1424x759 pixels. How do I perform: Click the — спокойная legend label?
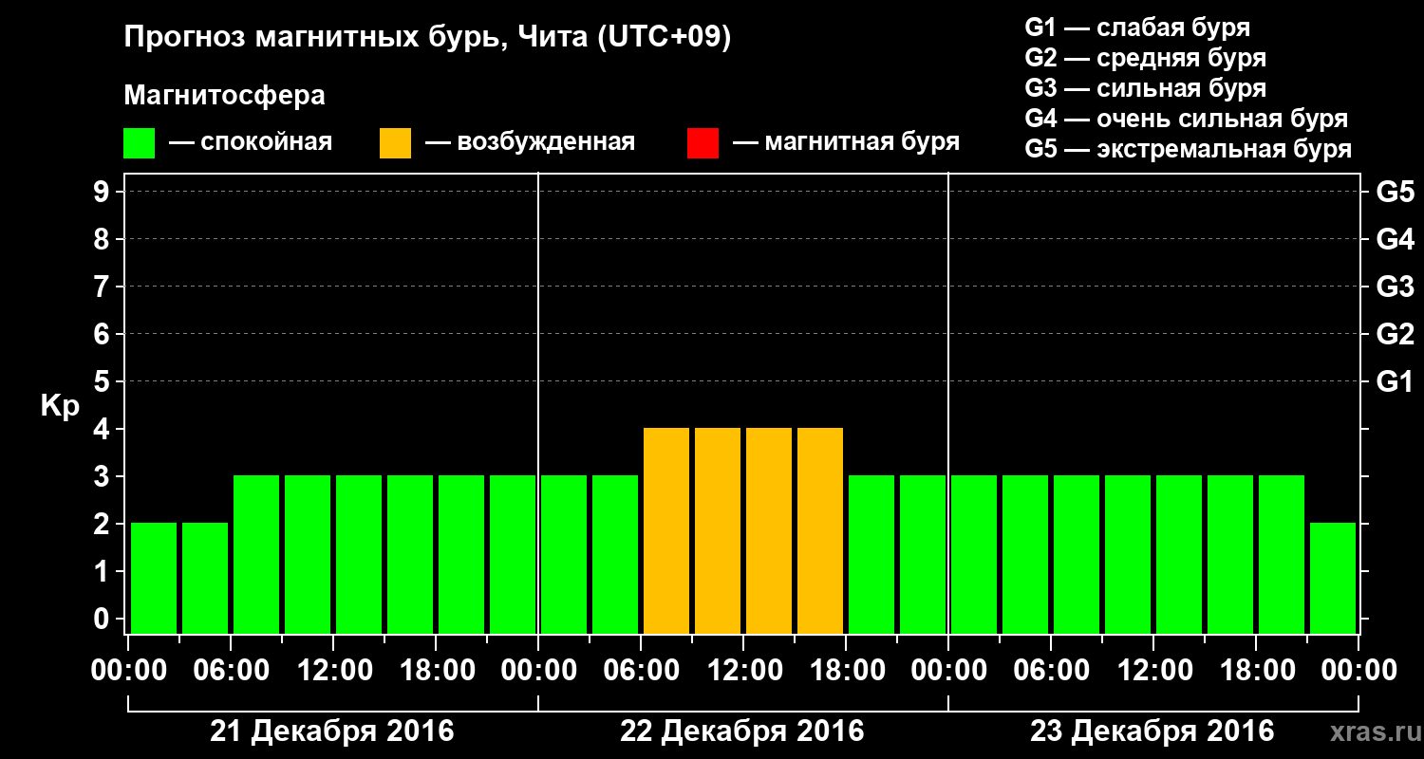251,143
